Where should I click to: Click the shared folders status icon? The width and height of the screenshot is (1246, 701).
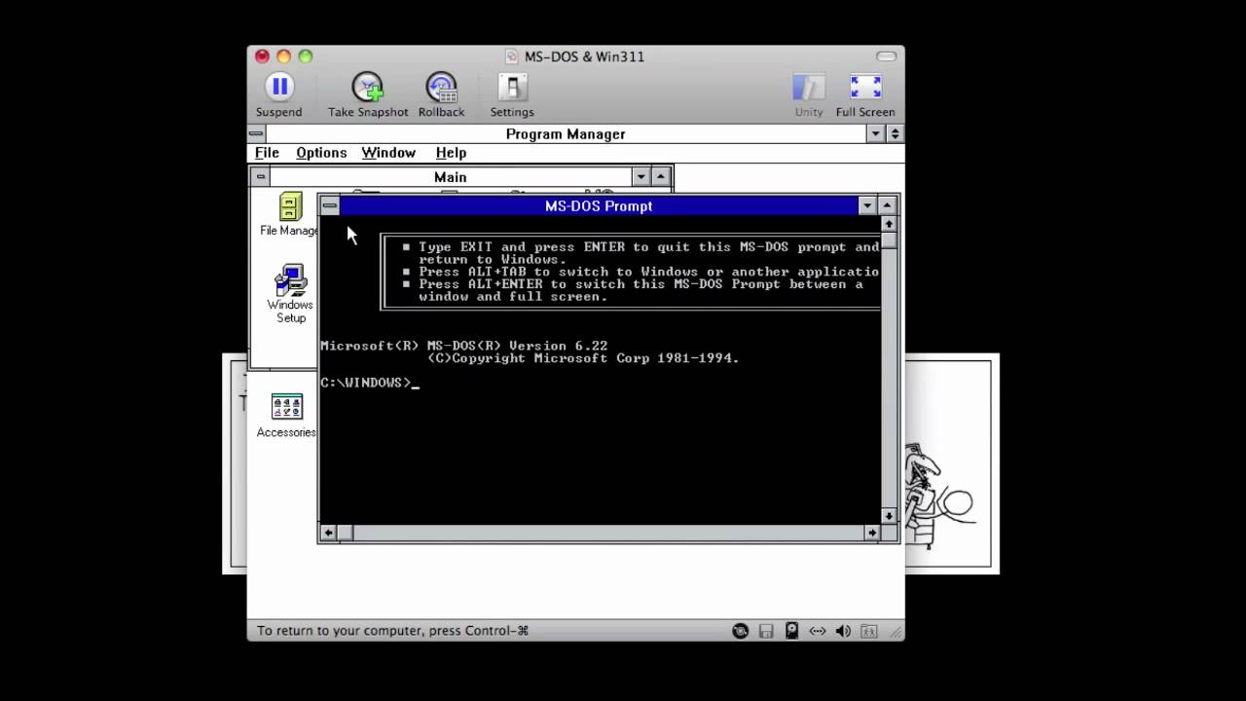coord(868,631)
